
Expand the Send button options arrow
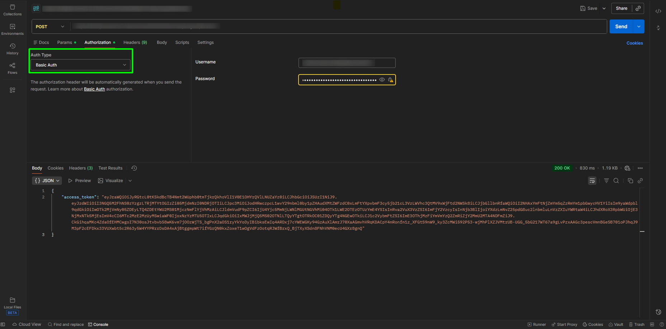pos(639,27)
